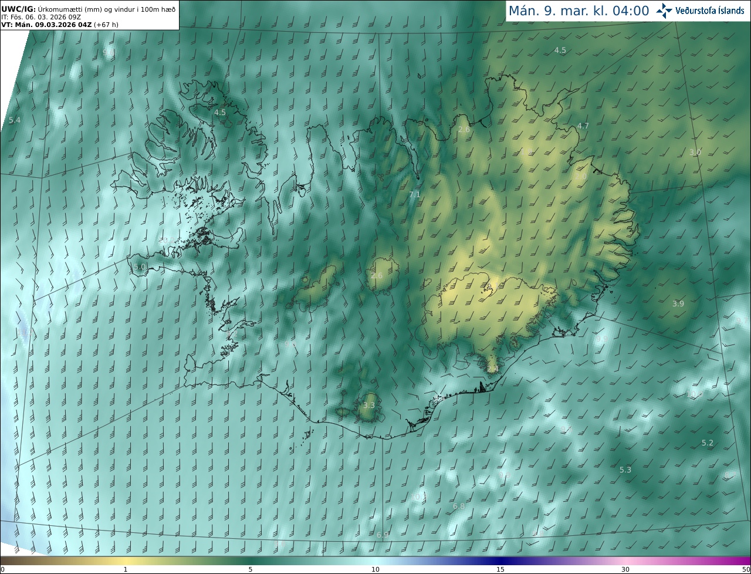Click the 50 label on the color scale
Image resolution: width=751 pixels, height=574 pixels.
point(746,569)
